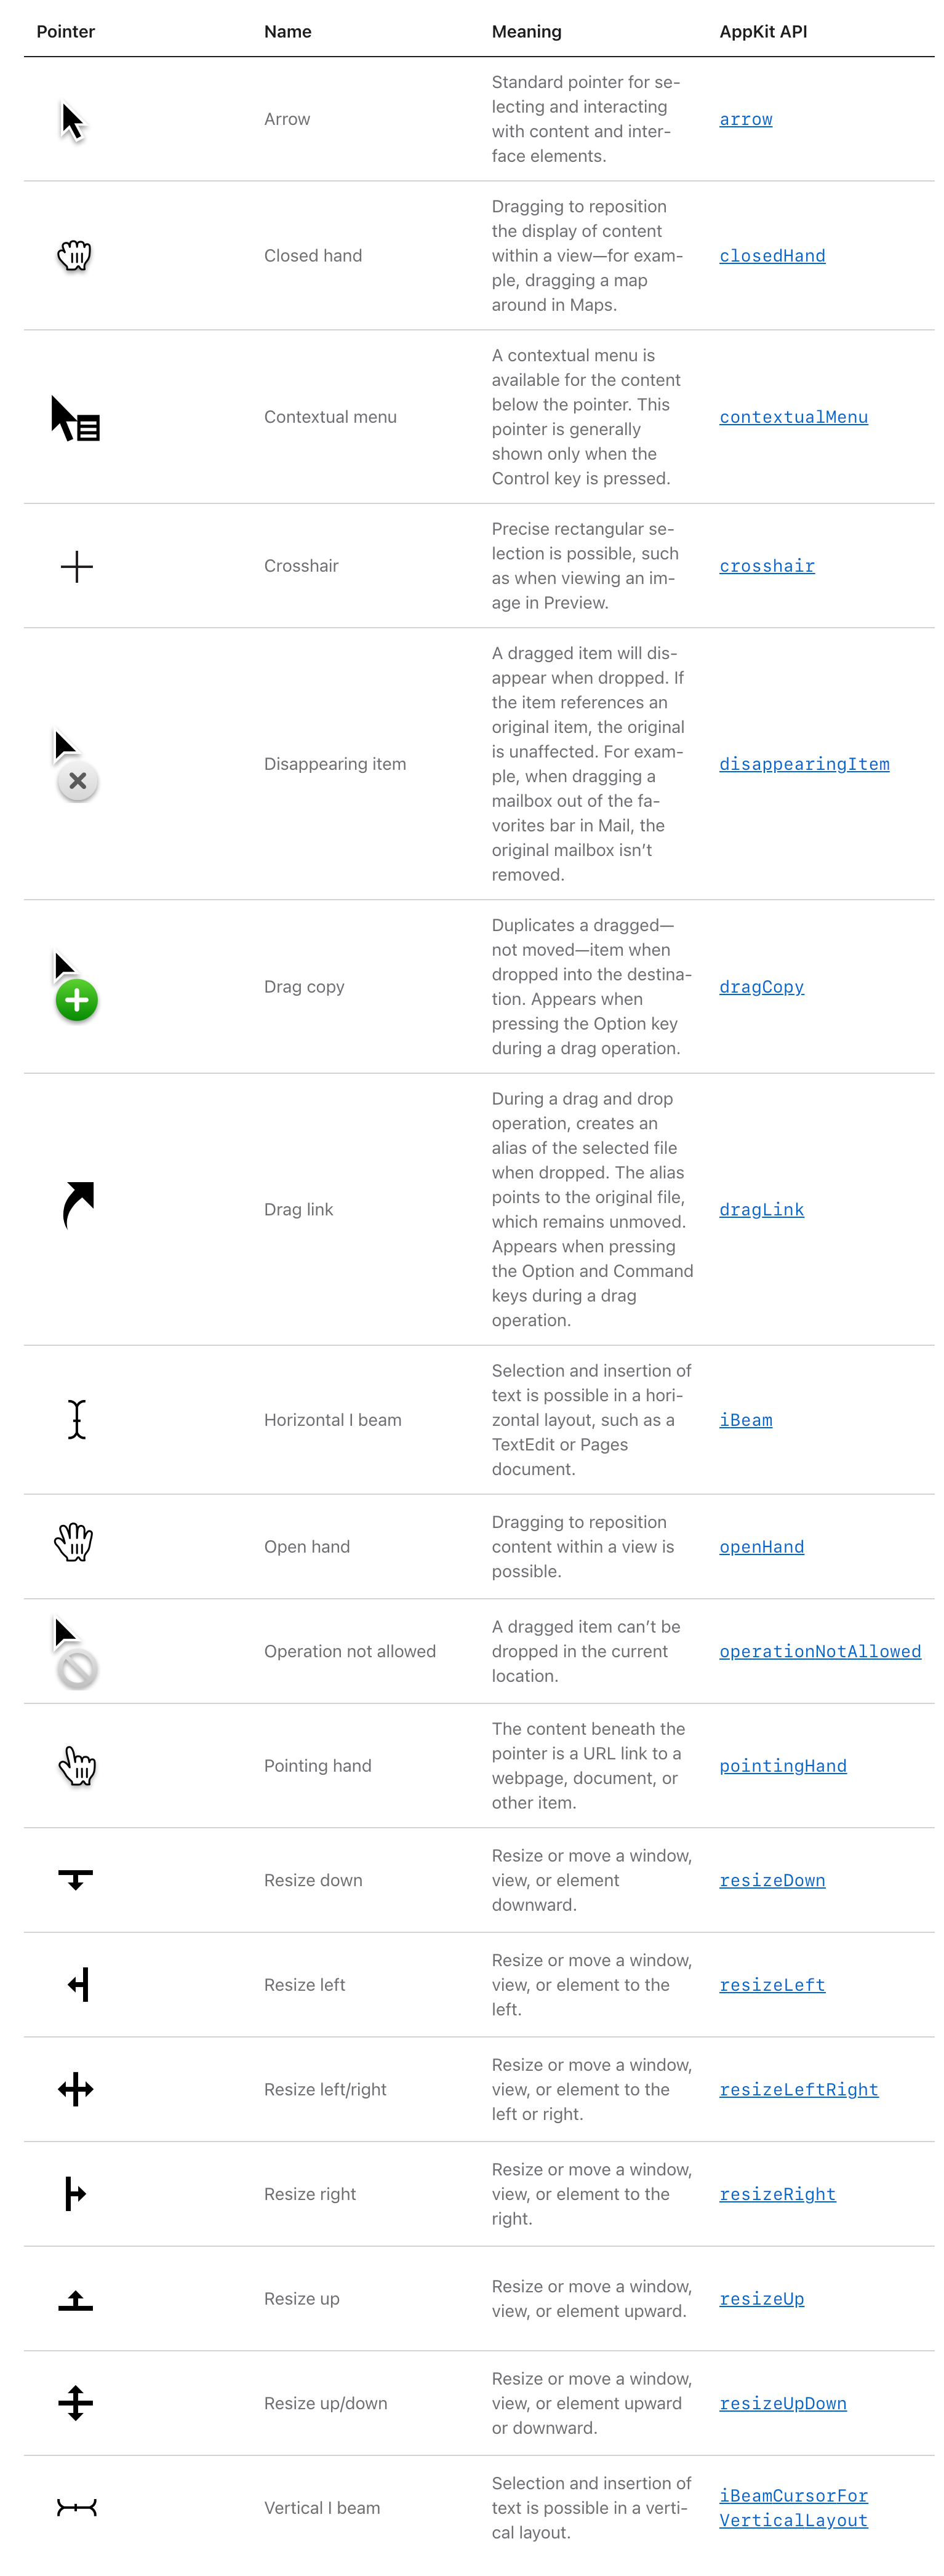Click the Resize left/right pointer icon
Image resolution: width=944 pixels, height=2576 pixels.
point(76,2089)
